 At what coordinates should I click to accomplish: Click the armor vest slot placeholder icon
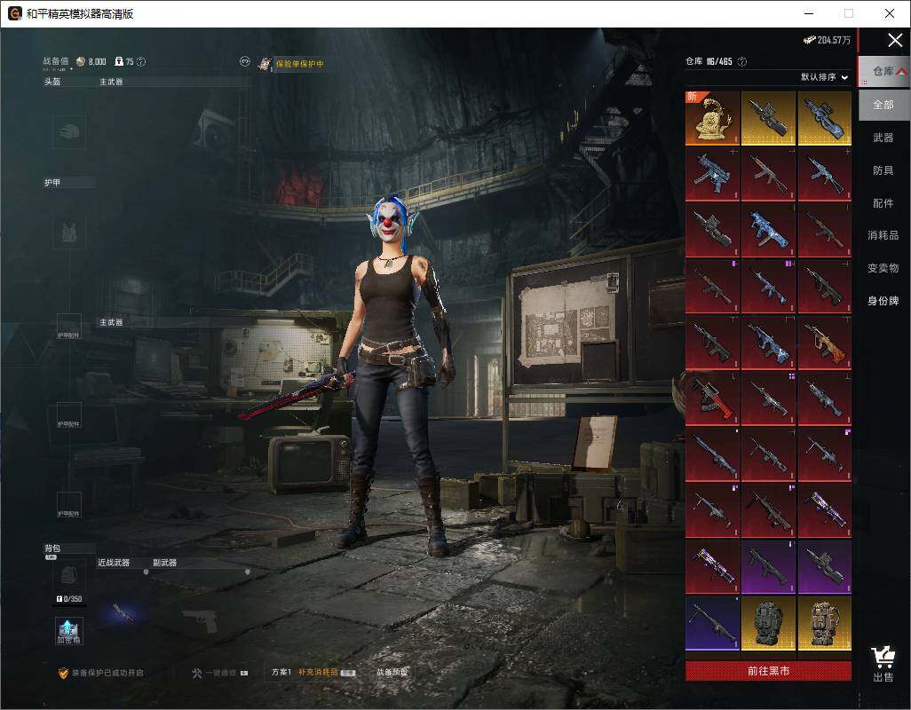click(69, 233)
